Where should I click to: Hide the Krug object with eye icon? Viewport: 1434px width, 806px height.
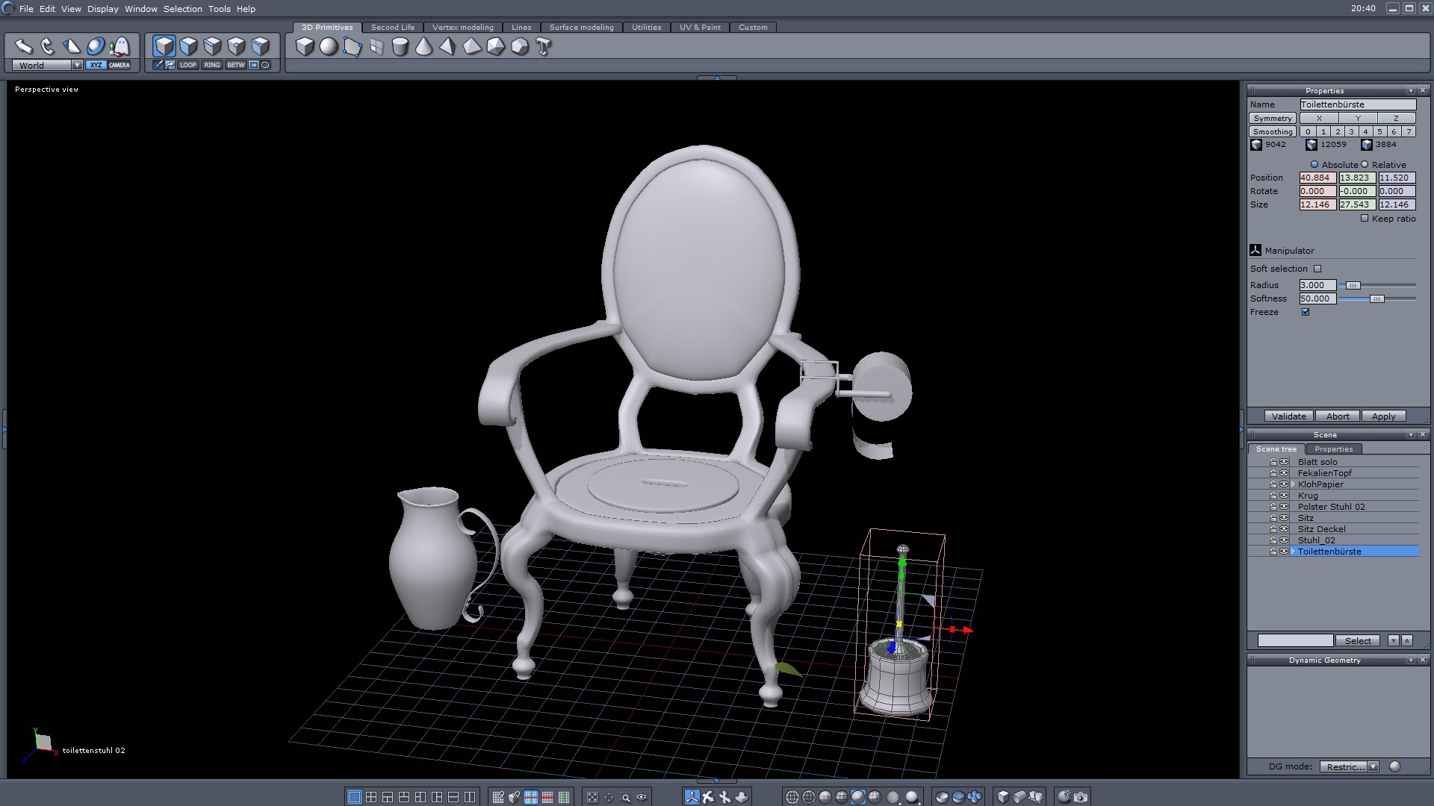[1284, 496]
